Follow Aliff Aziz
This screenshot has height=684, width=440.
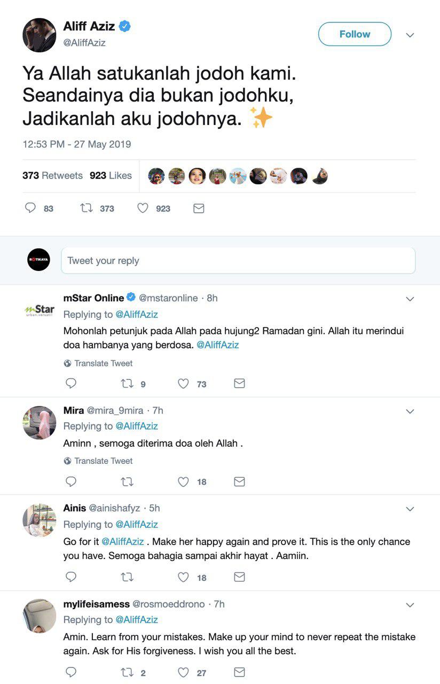(355, 34)
